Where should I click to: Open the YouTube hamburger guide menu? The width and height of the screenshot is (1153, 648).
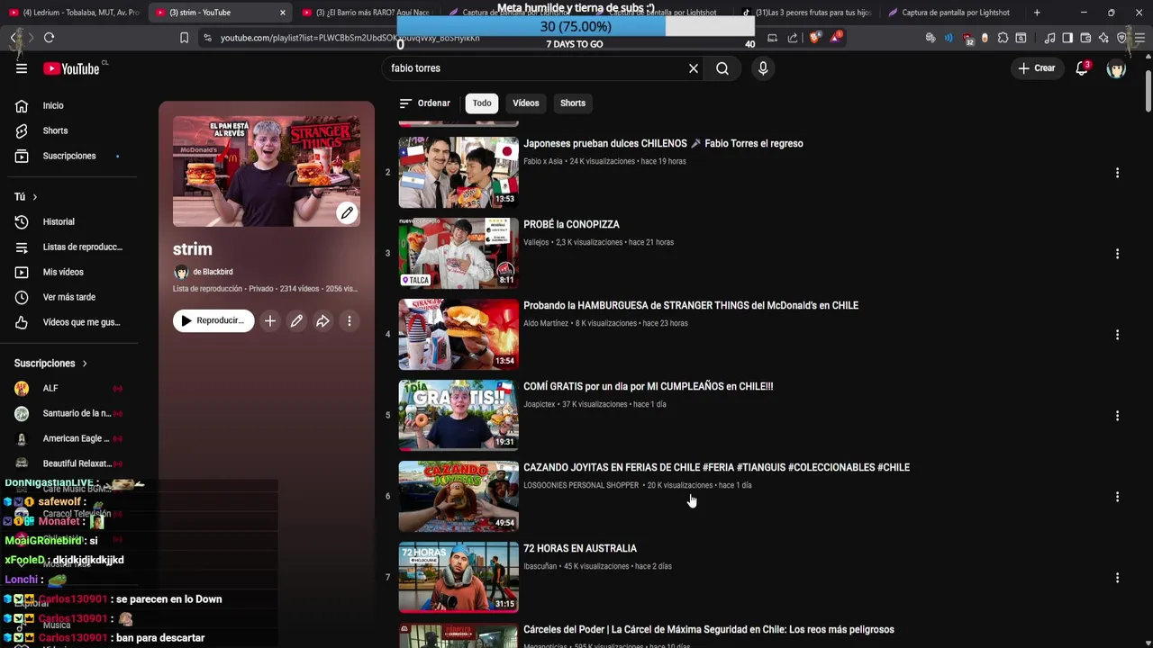pos(22,68)
